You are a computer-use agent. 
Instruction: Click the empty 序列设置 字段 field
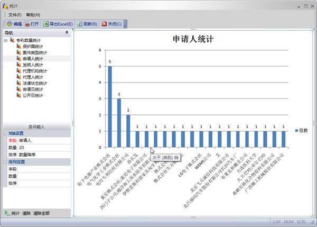44,169
